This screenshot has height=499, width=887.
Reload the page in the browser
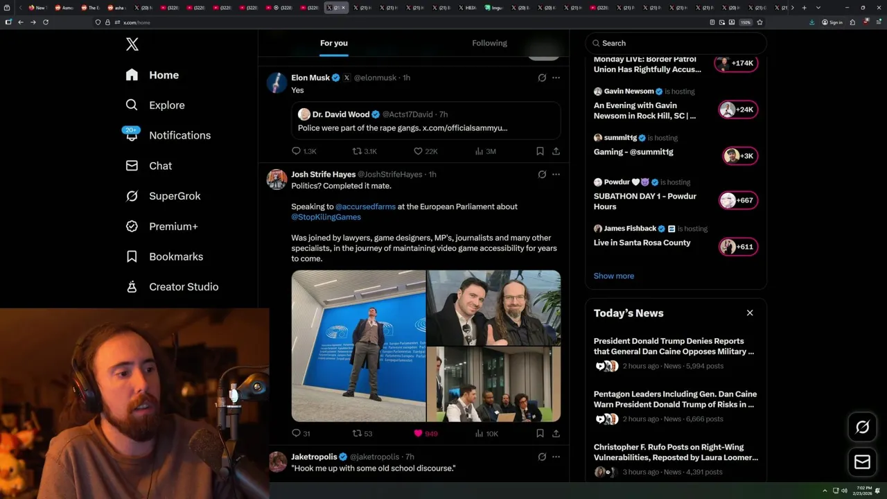click(x=46, y=22)
